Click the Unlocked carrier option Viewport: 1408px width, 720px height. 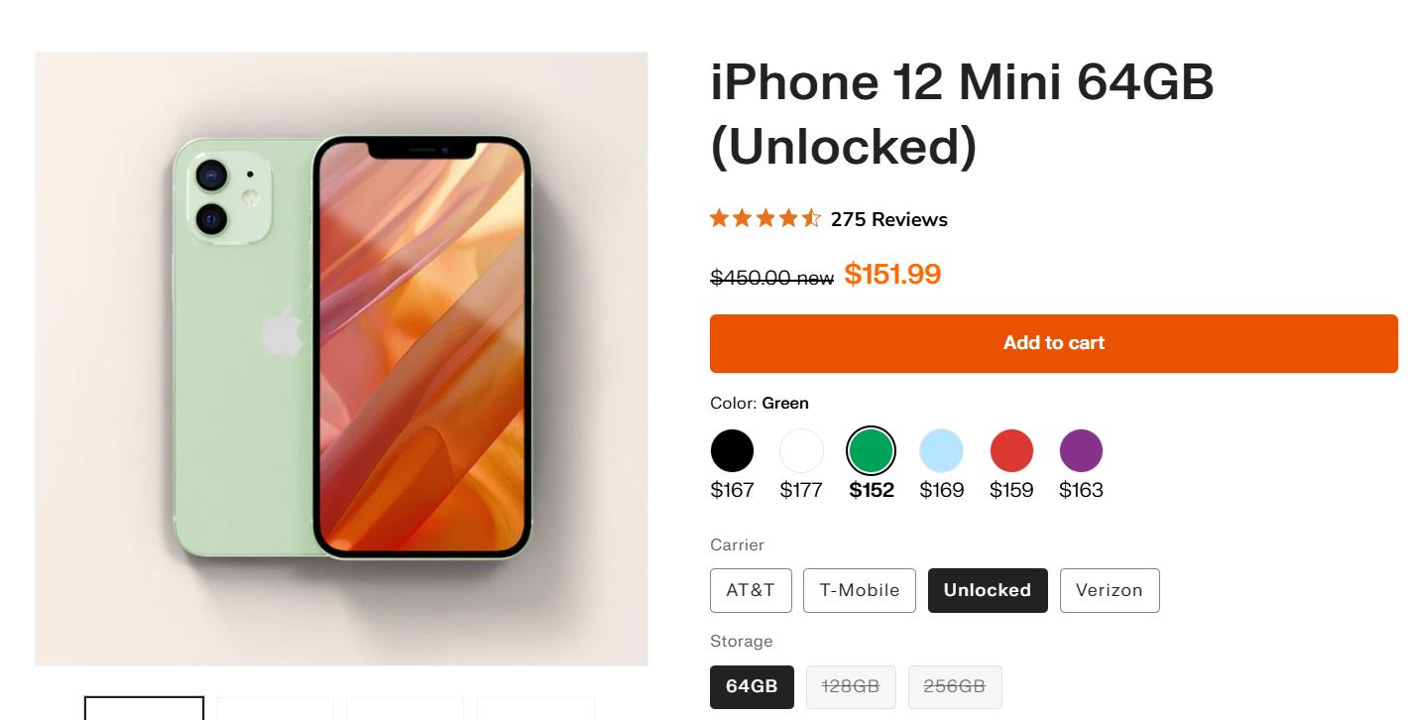coord(988,590)
